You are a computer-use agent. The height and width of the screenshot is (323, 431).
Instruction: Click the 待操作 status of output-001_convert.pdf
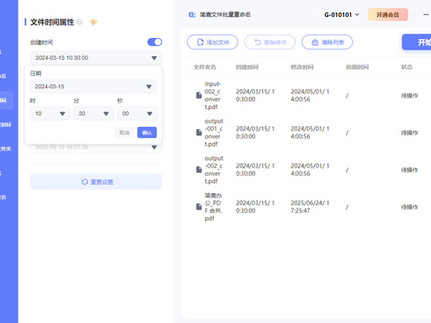409,133
